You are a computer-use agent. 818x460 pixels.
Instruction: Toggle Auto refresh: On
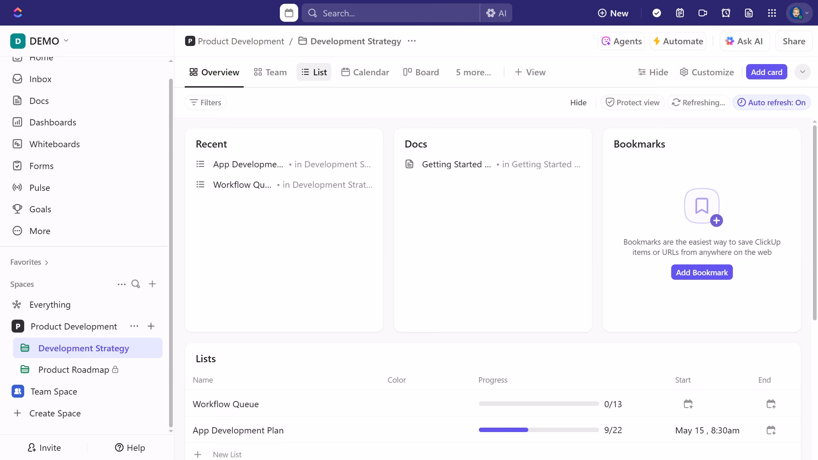[771, 103]
